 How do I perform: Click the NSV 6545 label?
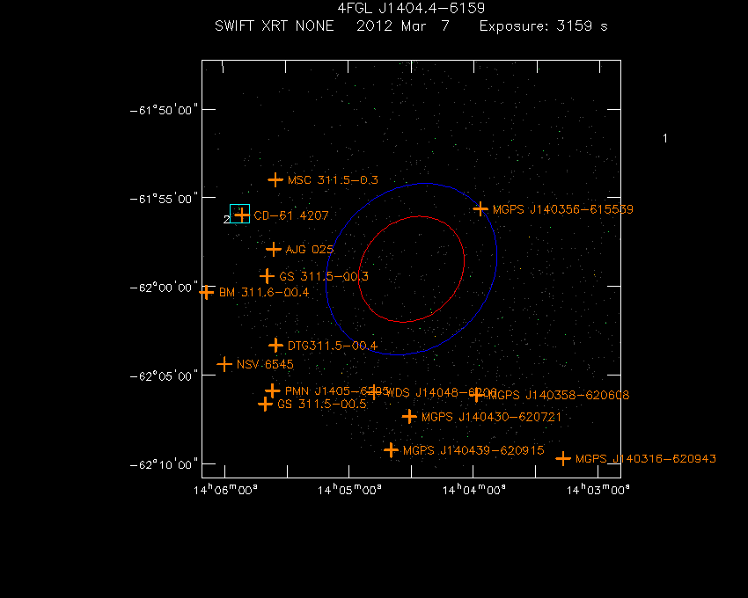click(265, 364)
